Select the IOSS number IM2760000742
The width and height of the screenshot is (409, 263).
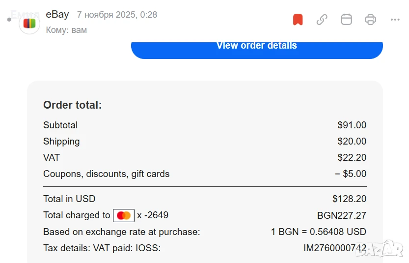335,248
